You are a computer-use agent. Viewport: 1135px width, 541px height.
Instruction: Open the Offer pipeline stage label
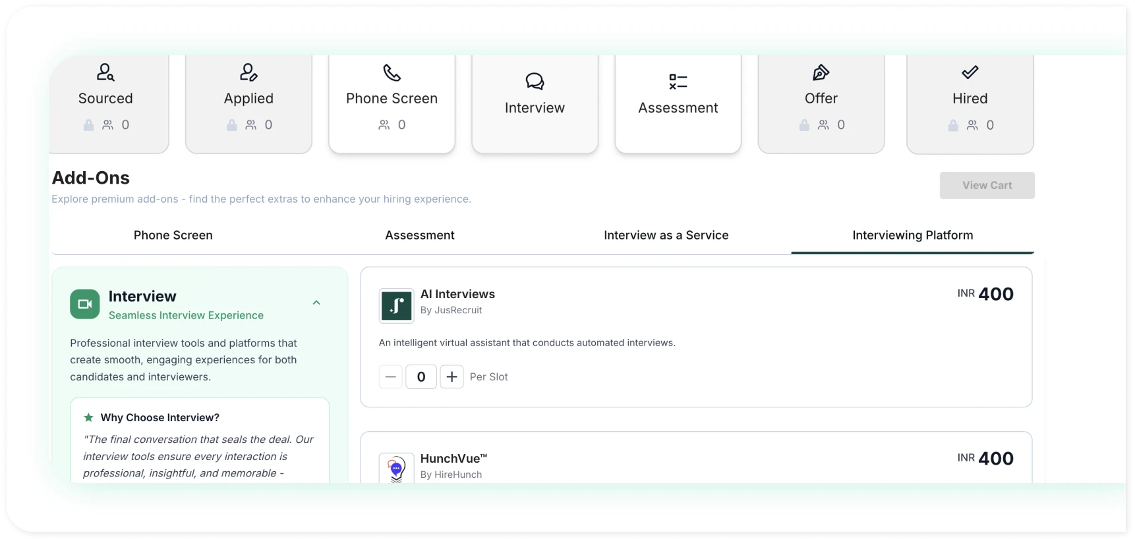[821, 98]
